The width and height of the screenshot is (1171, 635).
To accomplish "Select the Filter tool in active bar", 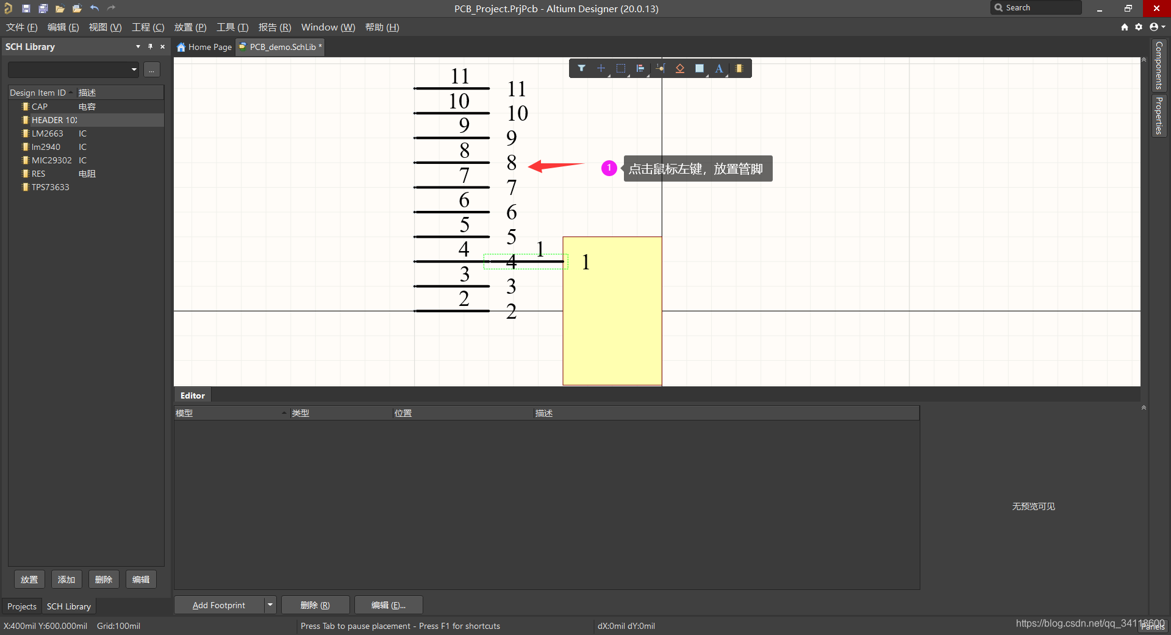I will point(582,68).
